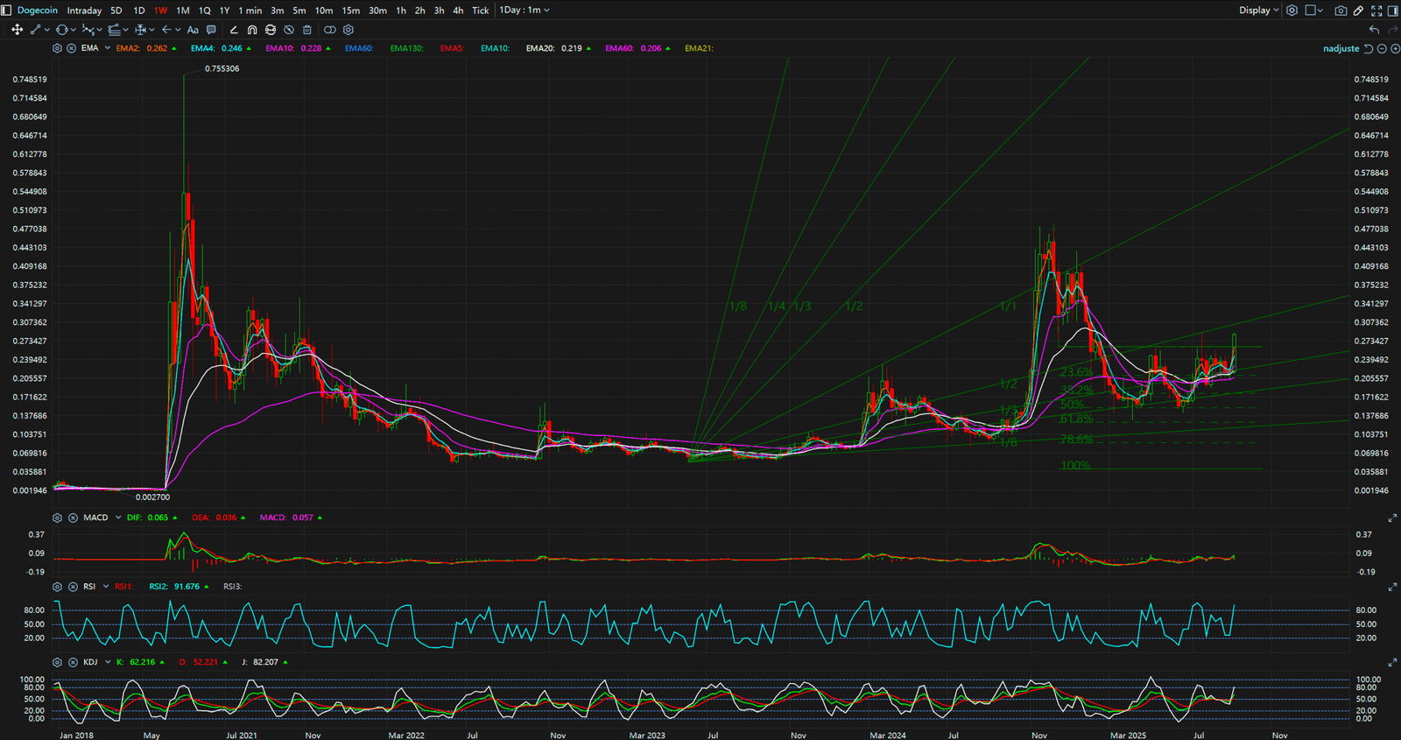The width and height of the screenshot is (1401, 740).
Task: Switch to the Tick chart view
Action: 480,11
